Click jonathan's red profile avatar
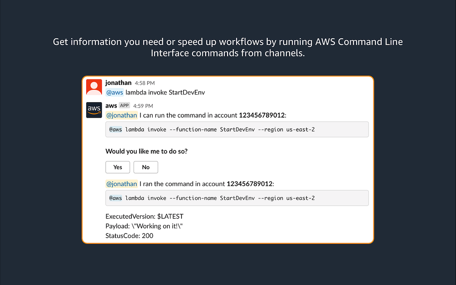 coord(94,87)
